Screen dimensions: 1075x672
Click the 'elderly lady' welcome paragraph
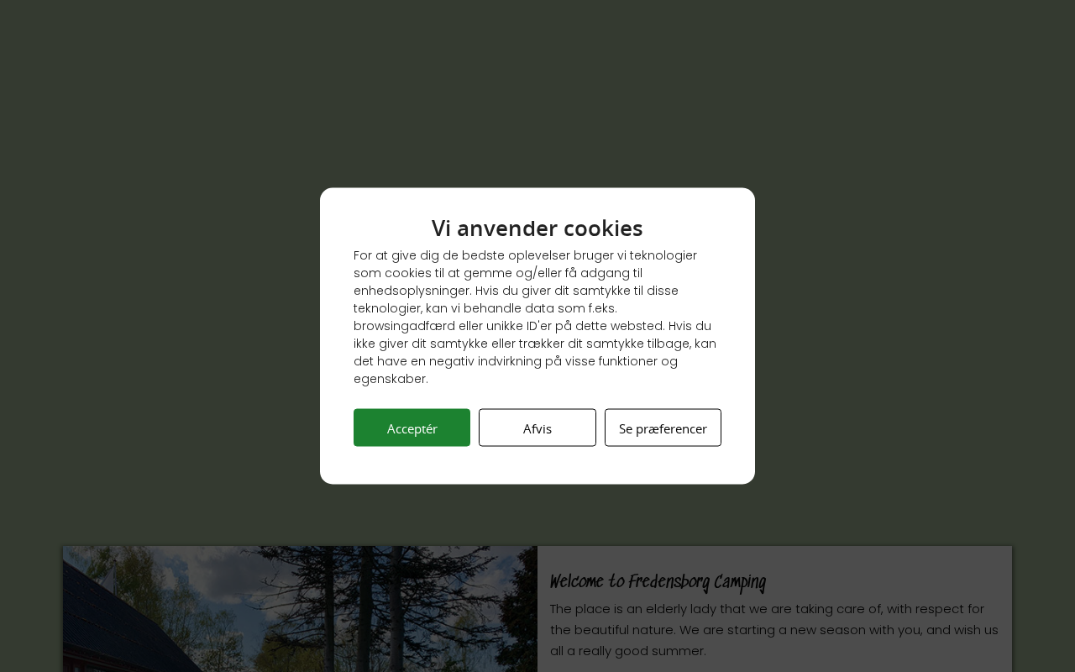coord(774,629)
